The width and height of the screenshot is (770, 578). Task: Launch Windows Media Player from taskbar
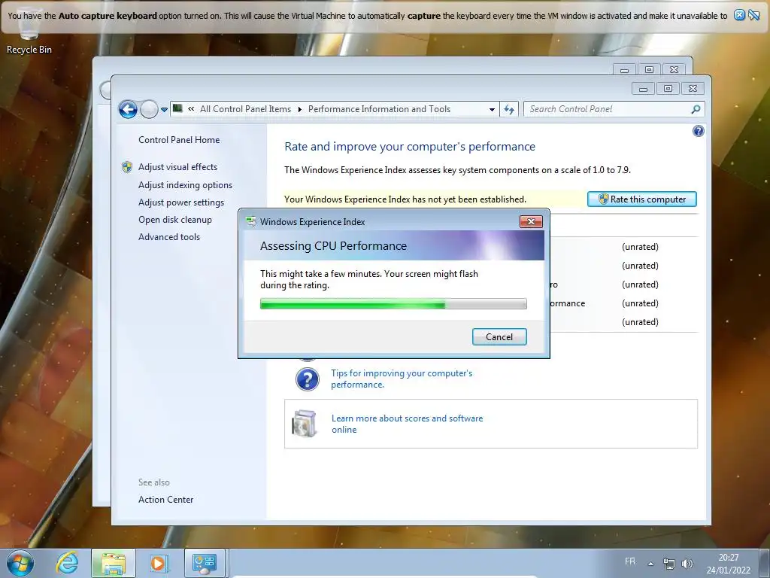tap(158, 563)
